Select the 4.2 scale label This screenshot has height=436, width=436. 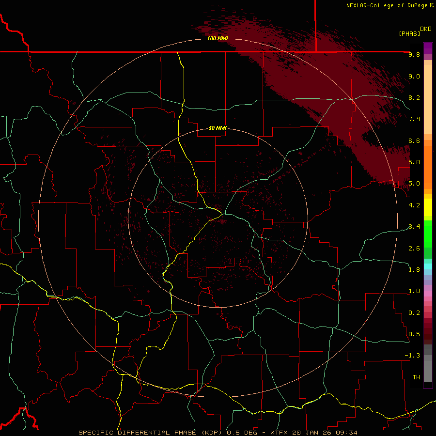(x=414, y=205)
